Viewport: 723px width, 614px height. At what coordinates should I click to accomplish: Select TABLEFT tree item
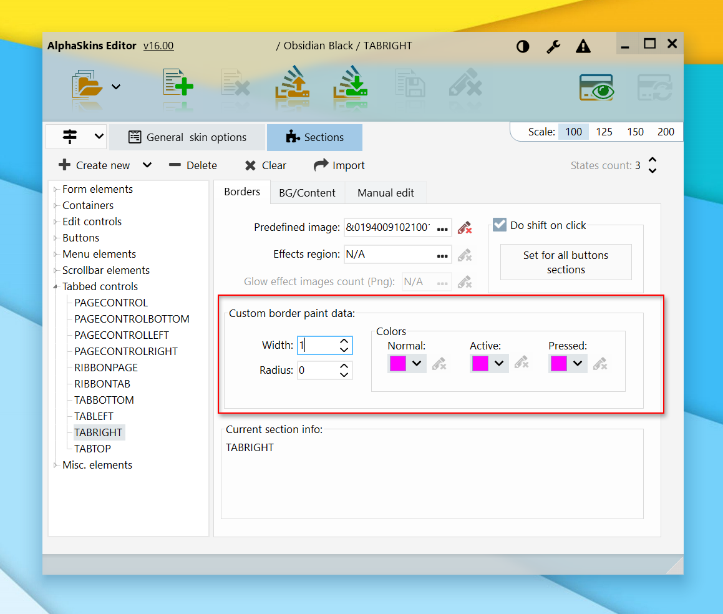tap(94, 416)
